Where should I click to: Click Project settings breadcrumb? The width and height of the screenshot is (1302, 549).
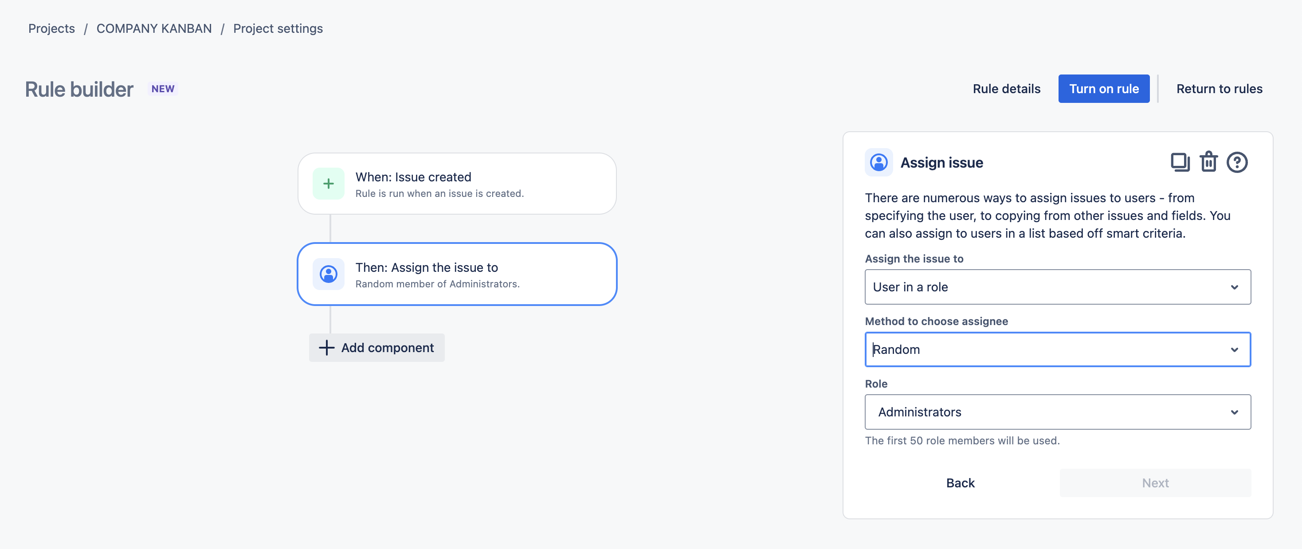click(x=278, y=28)
